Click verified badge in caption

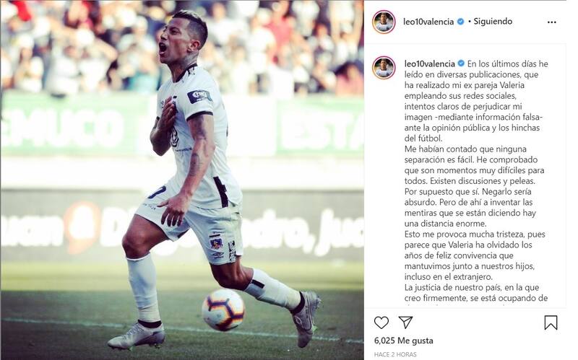461,63
